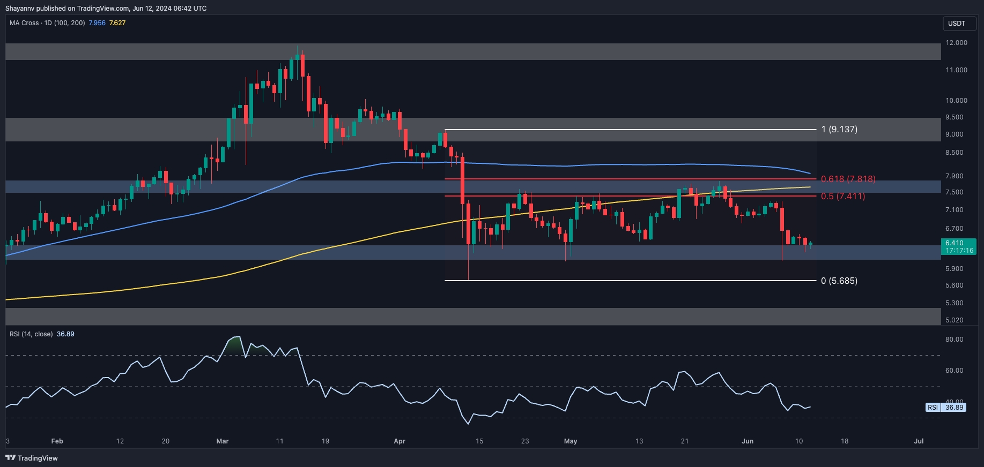The height and width of the screenshot is (467, 984).
Task: Click the RSI axis label tag
Action: (x=946, y=408)
